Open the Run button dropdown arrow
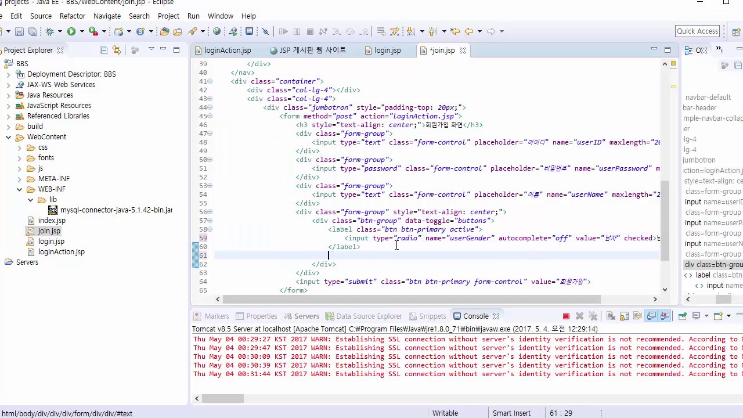 (82, 31)
